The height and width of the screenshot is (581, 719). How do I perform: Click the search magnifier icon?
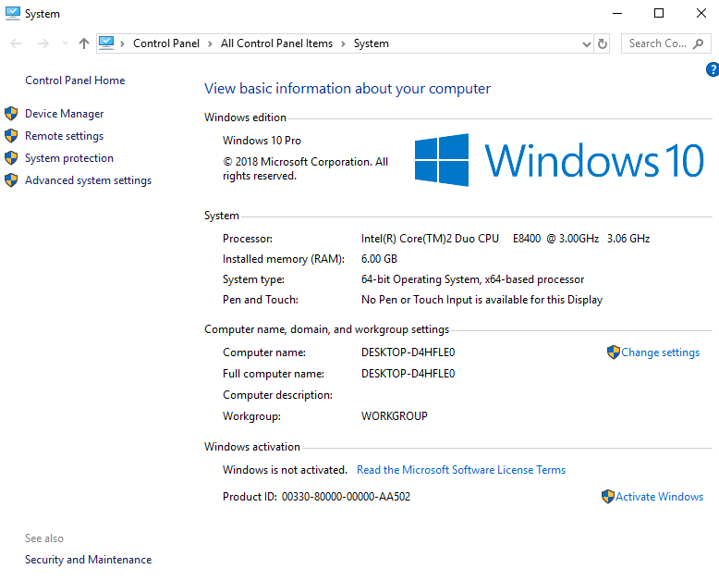[x=698, y=43]
